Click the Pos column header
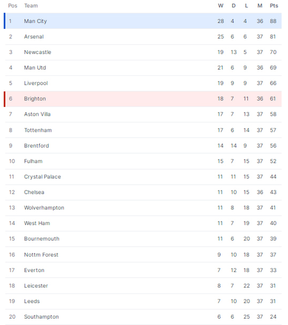 coord(13,6)
